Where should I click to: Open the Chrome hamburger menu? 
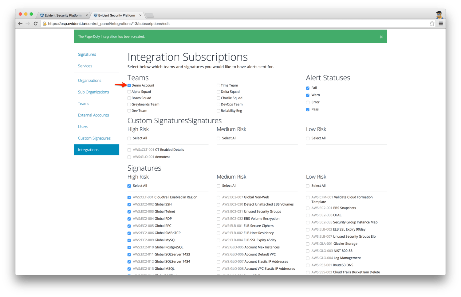tap(441, 24)
